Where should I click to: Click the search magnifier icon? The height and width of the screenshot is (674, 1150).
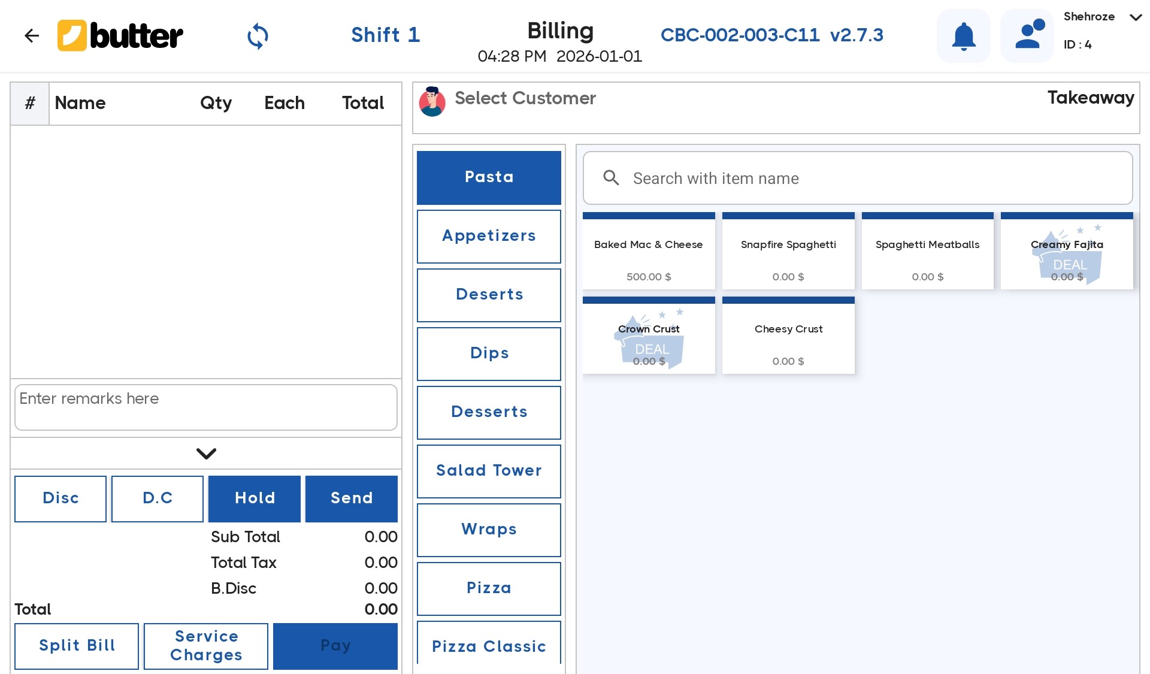click(612, 178)
